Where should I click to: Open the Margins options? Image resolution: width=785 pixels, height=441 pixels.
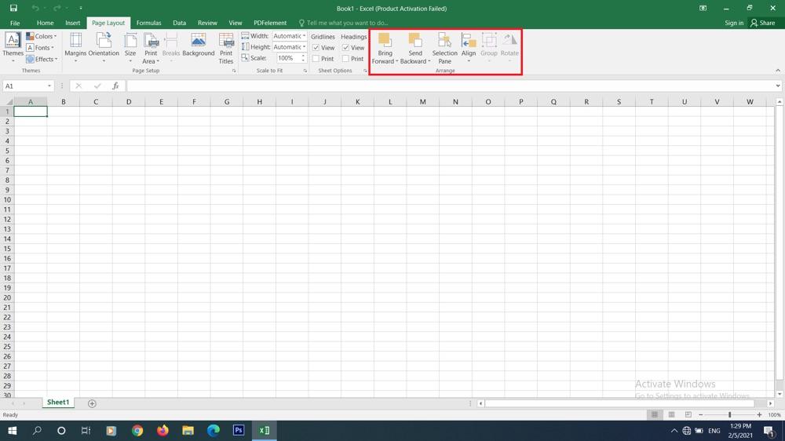[x=75, y=48]
